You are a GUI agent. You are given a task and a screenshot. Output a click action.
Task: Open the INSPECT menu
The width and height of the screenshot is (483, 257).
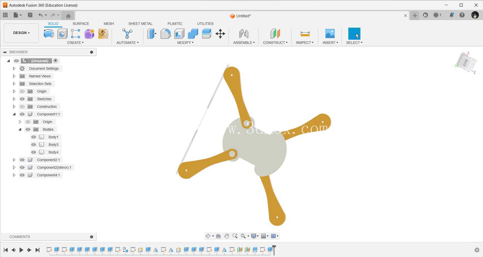click(305, 43)
